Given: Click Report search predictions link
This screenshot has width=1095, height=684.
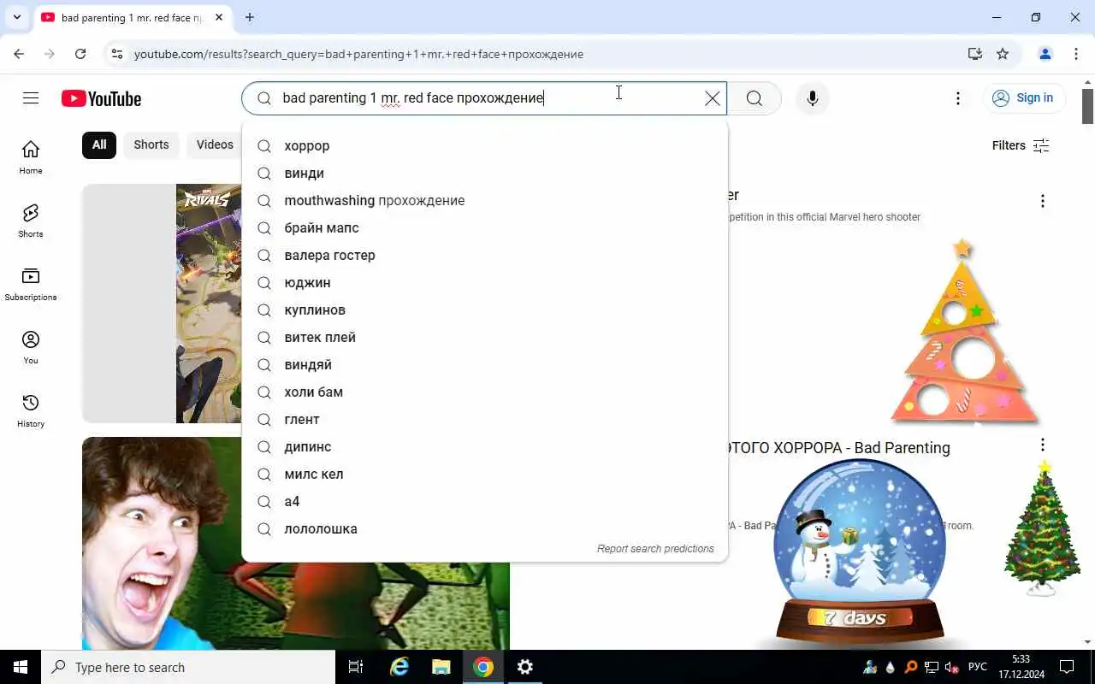Looking at the screenshot, I should click(x=655, y=549).
